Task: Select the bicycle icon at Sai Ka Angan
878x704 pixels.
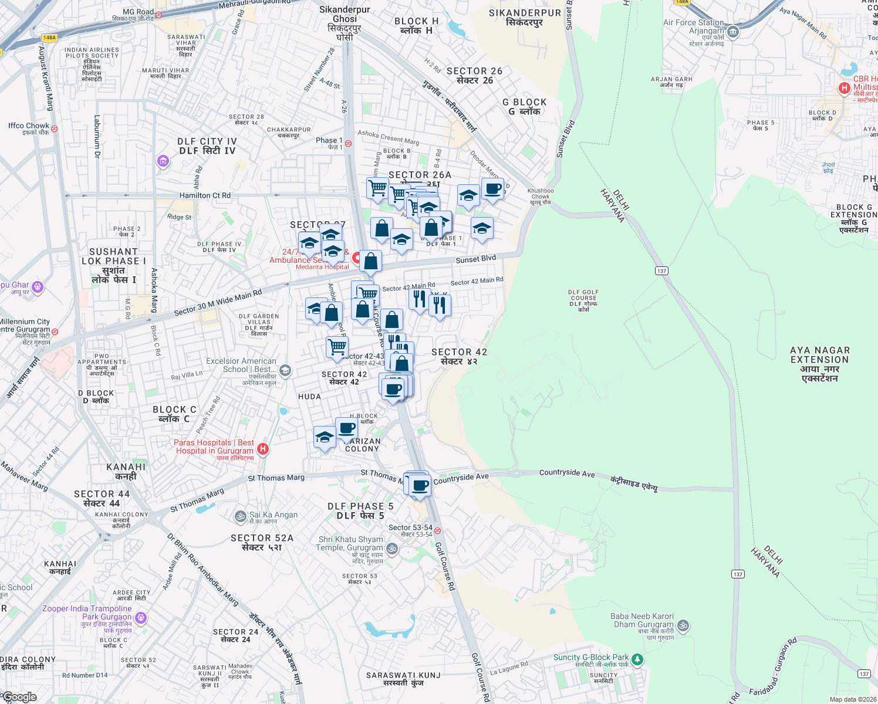Action: [241, 515]
